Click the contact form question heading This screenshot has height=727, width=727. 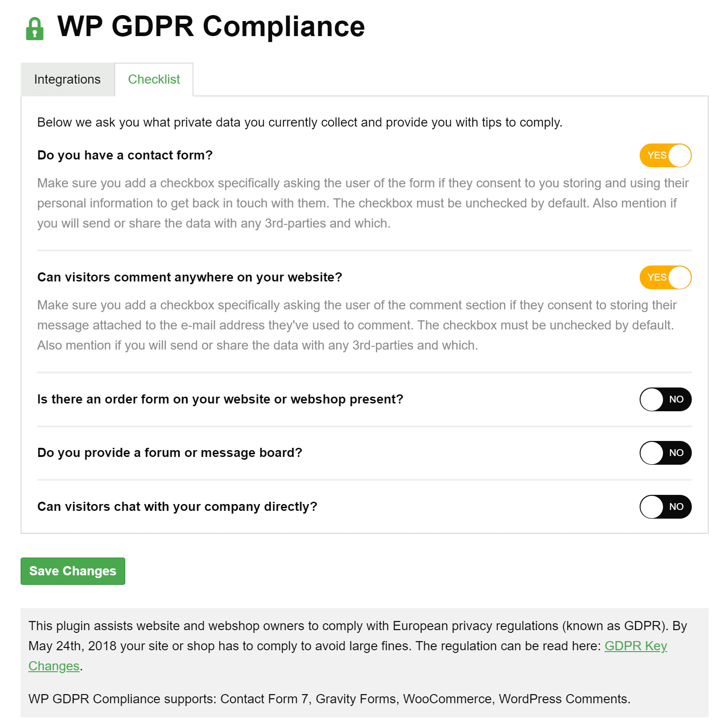125,155
